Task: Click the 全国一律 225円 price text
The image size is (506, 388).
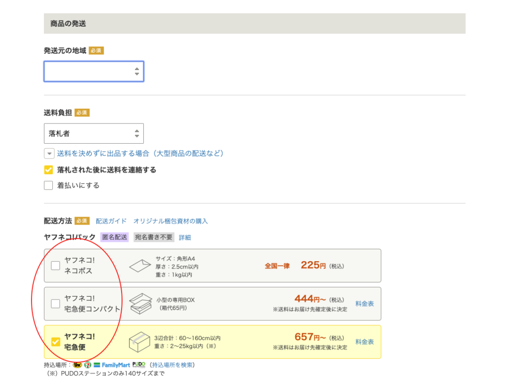Action: [304, 266]
